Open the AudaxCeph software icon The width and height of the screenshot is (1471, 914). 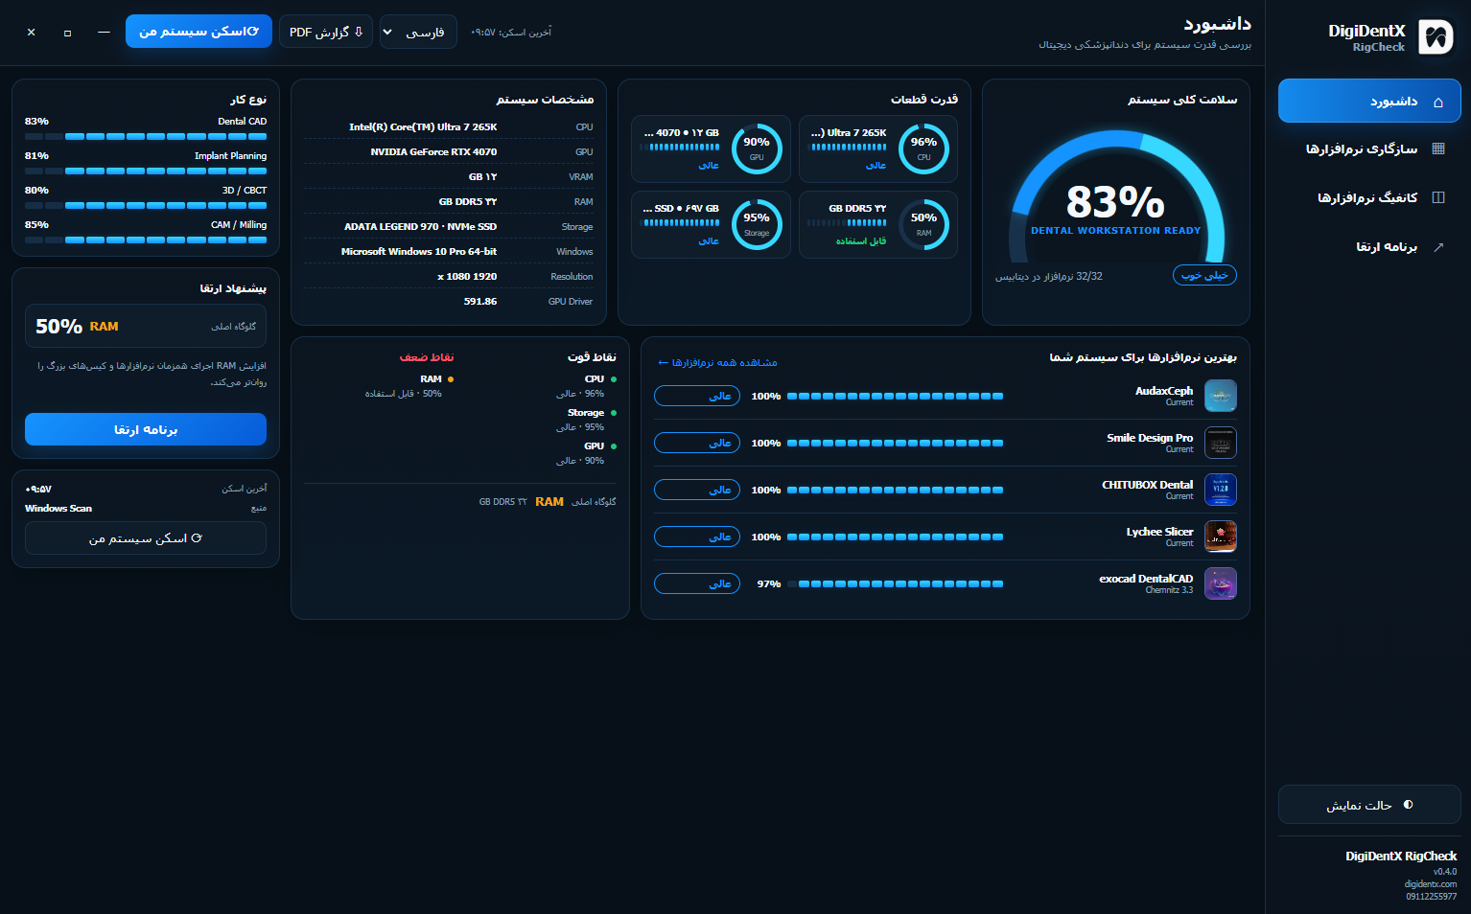point(1221,396)
